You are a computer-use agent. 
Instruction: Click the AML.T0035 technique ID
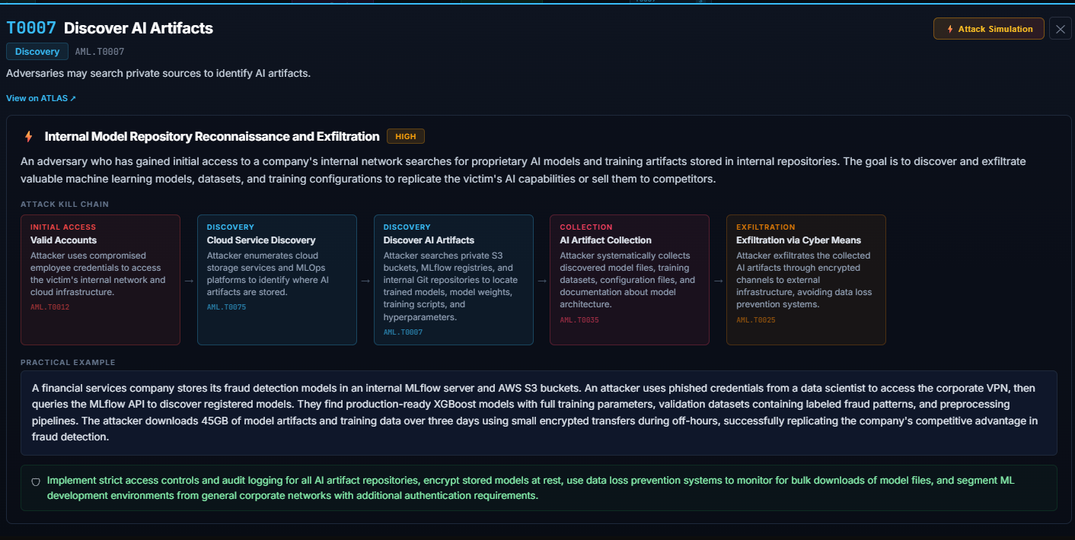579,320
